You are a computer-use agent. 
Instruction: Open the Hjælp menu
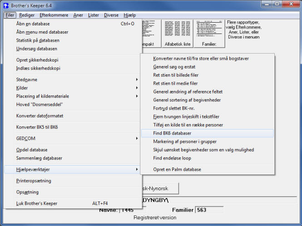point(129,15)
